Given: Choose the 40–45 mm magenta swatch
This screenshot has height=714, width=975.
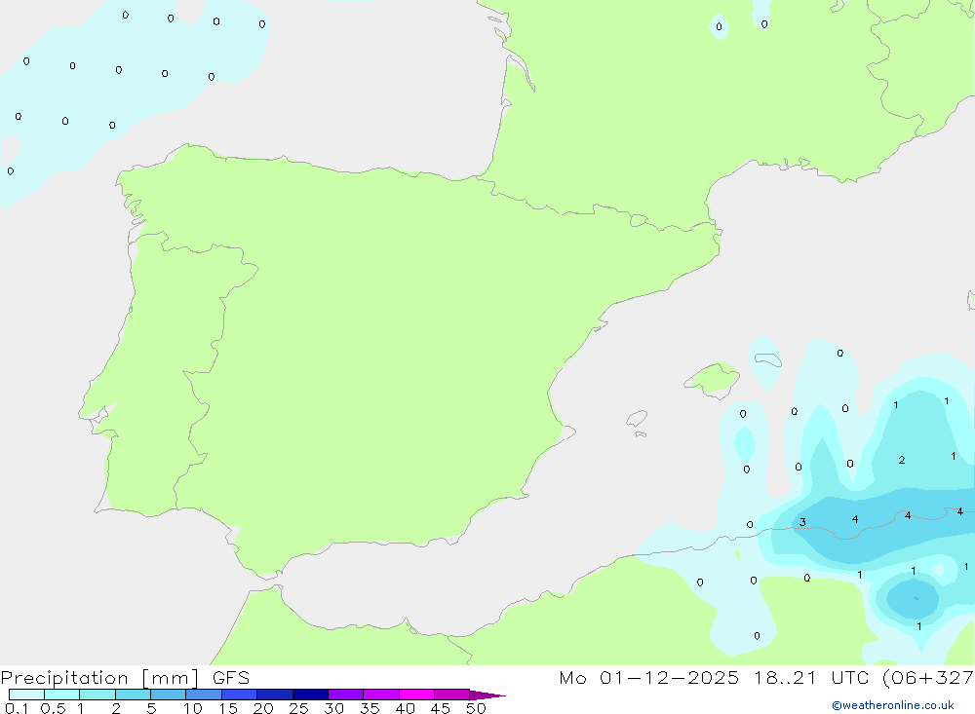Looking at the screenshot, I should tap(416, 695).
